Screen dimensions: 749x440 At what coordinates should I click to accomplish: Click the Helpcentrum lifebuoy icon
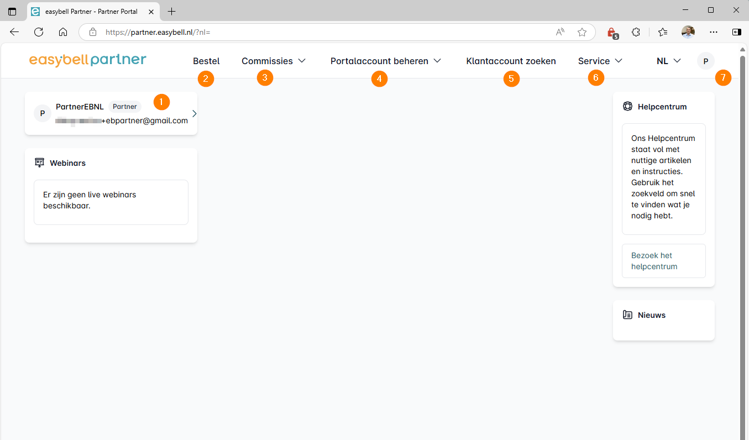coord(627,107)
